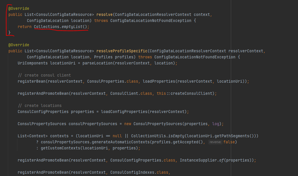The width and height of the screenshot is (298, 176).
Task: Click the InstanceSupplier class reference
Action: pyautogui.click(x=198, y=160)
